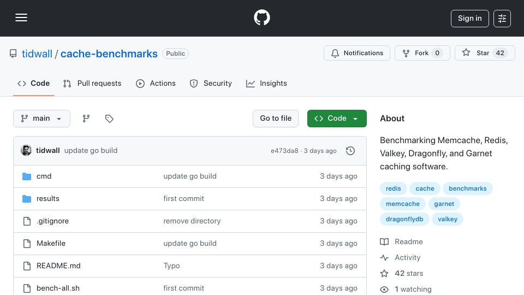Switch to the Insights tab
This screenshot has height=295, width=524.
pyautogui.click(x=266, y=83)
